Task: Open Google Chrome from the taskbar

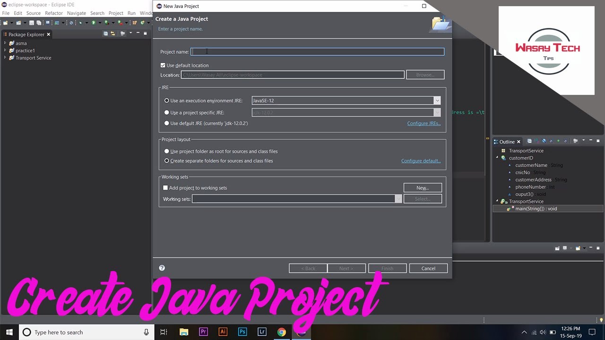Action: pyautogui.click(x=281, y=332)
